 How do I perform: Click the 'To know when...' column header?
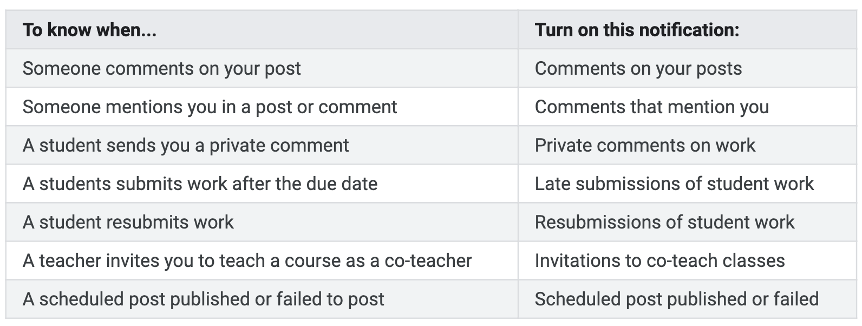coord(90,30)
